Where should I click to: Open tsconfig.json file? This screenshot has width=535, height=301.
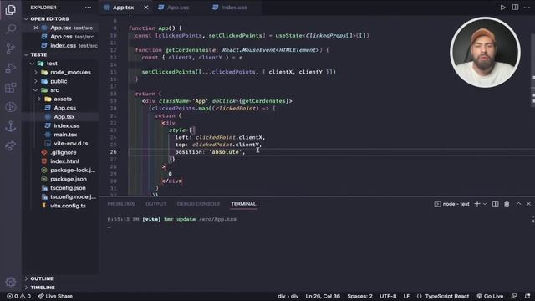coord(68,187)
